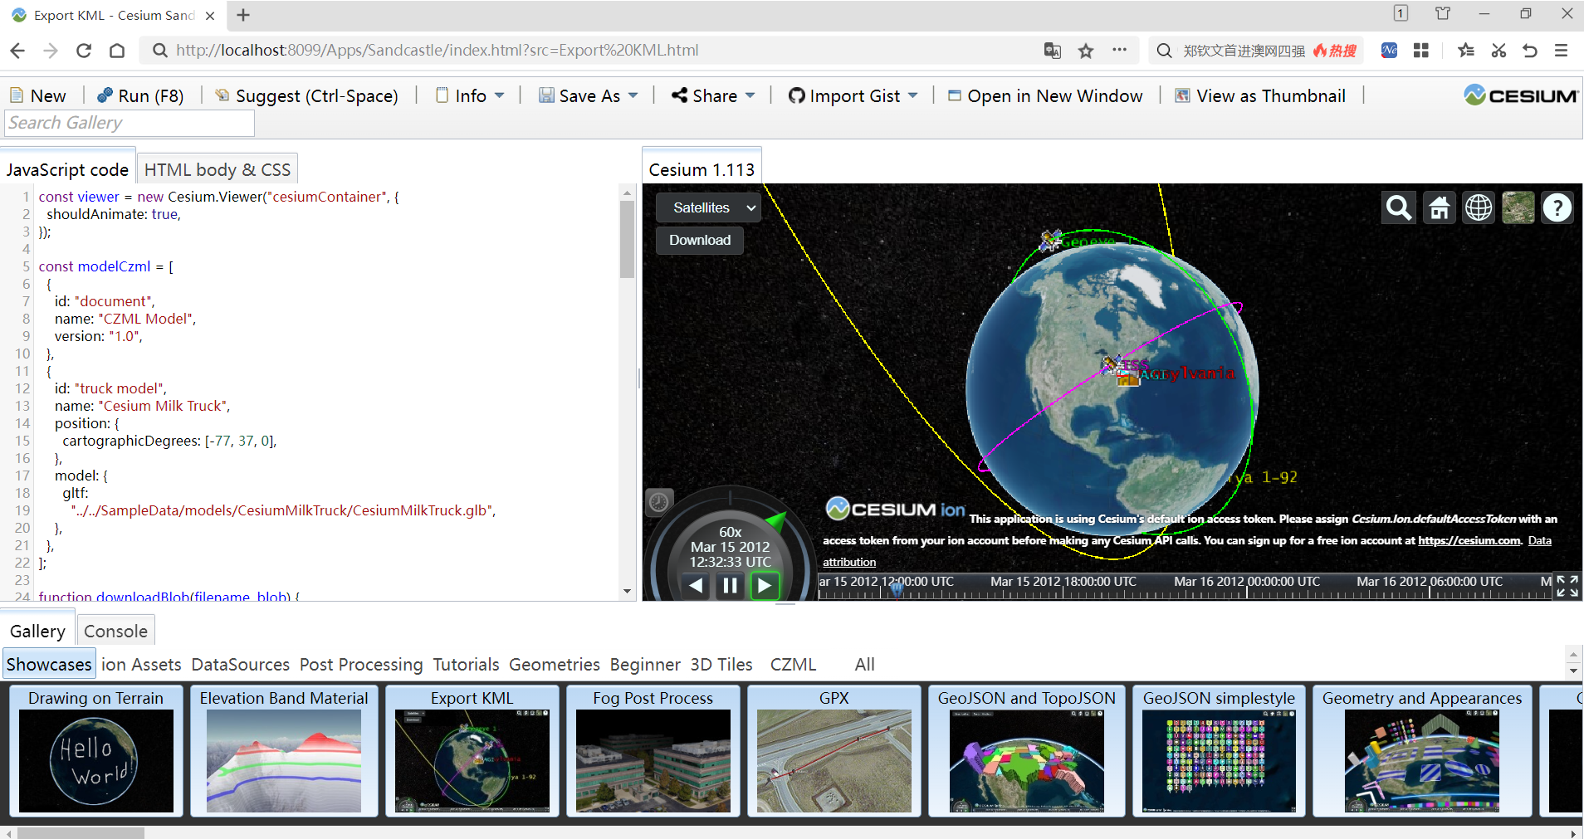Select the CZML gallery category
Screen dimensions: 1584x839
click(x=793, y=665)
